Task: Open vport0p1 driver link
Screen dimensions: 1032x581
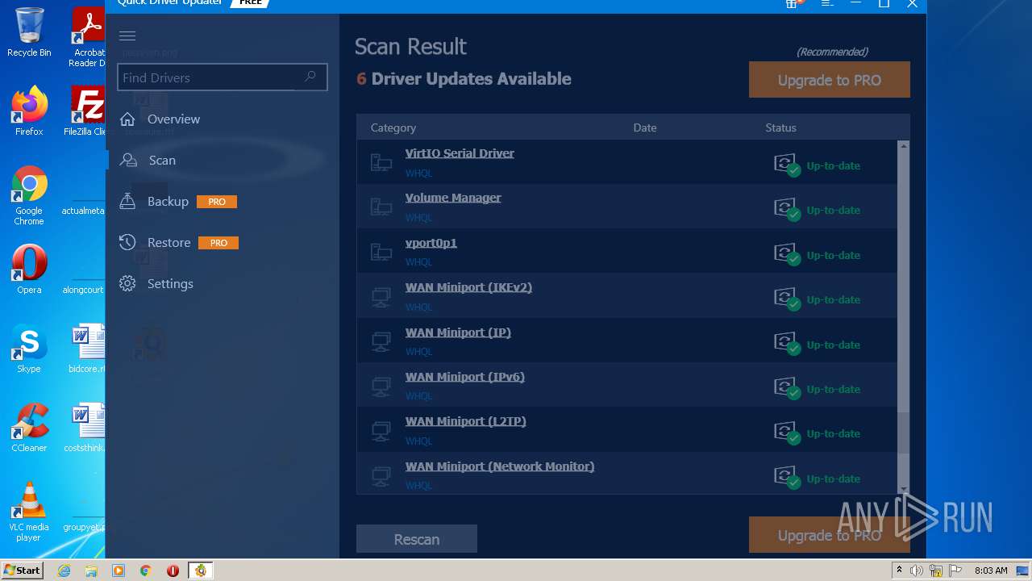Action: click(x=431, y=243)
